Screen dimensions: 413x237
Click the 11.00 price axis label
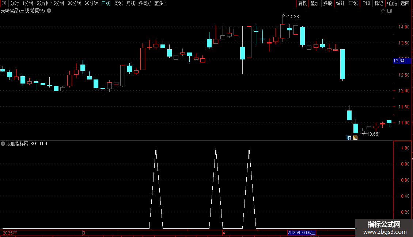[x=404, y=123]
